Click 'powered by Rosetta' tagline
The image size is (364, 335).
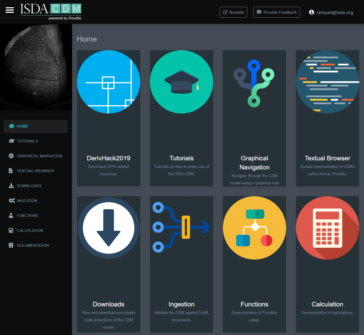tap(65, 18)
